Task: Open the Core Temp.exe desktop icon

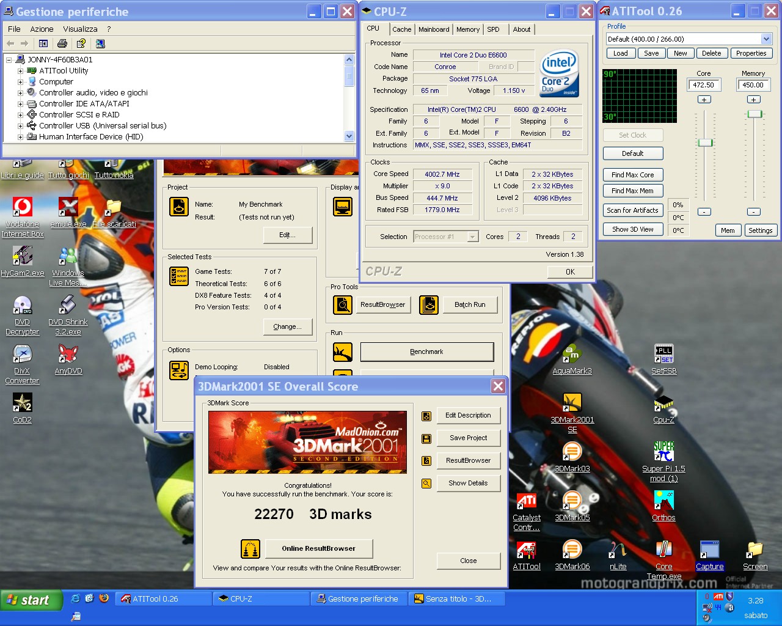Action: coord(663,559)
